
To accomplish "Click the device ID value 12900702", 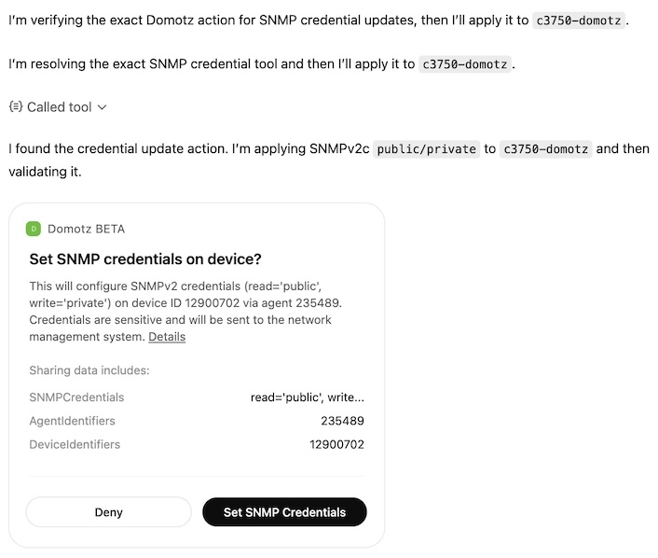I will pyautogui.click(x=336, y=445).
